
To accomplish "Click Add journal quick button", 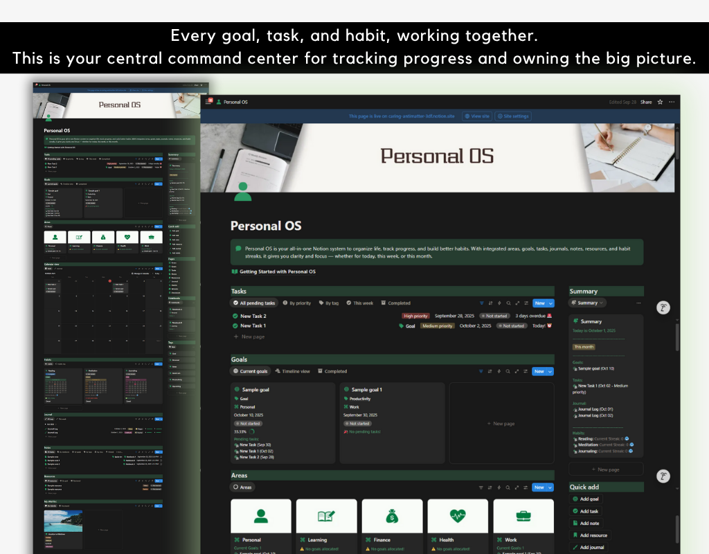I will [589, 547].
